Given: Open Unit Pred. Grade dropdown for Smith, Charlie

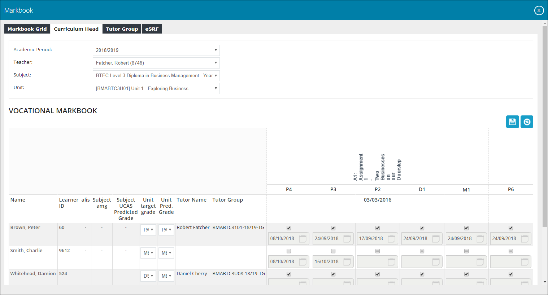Looking at the screenshot, I should coord(166,253).
